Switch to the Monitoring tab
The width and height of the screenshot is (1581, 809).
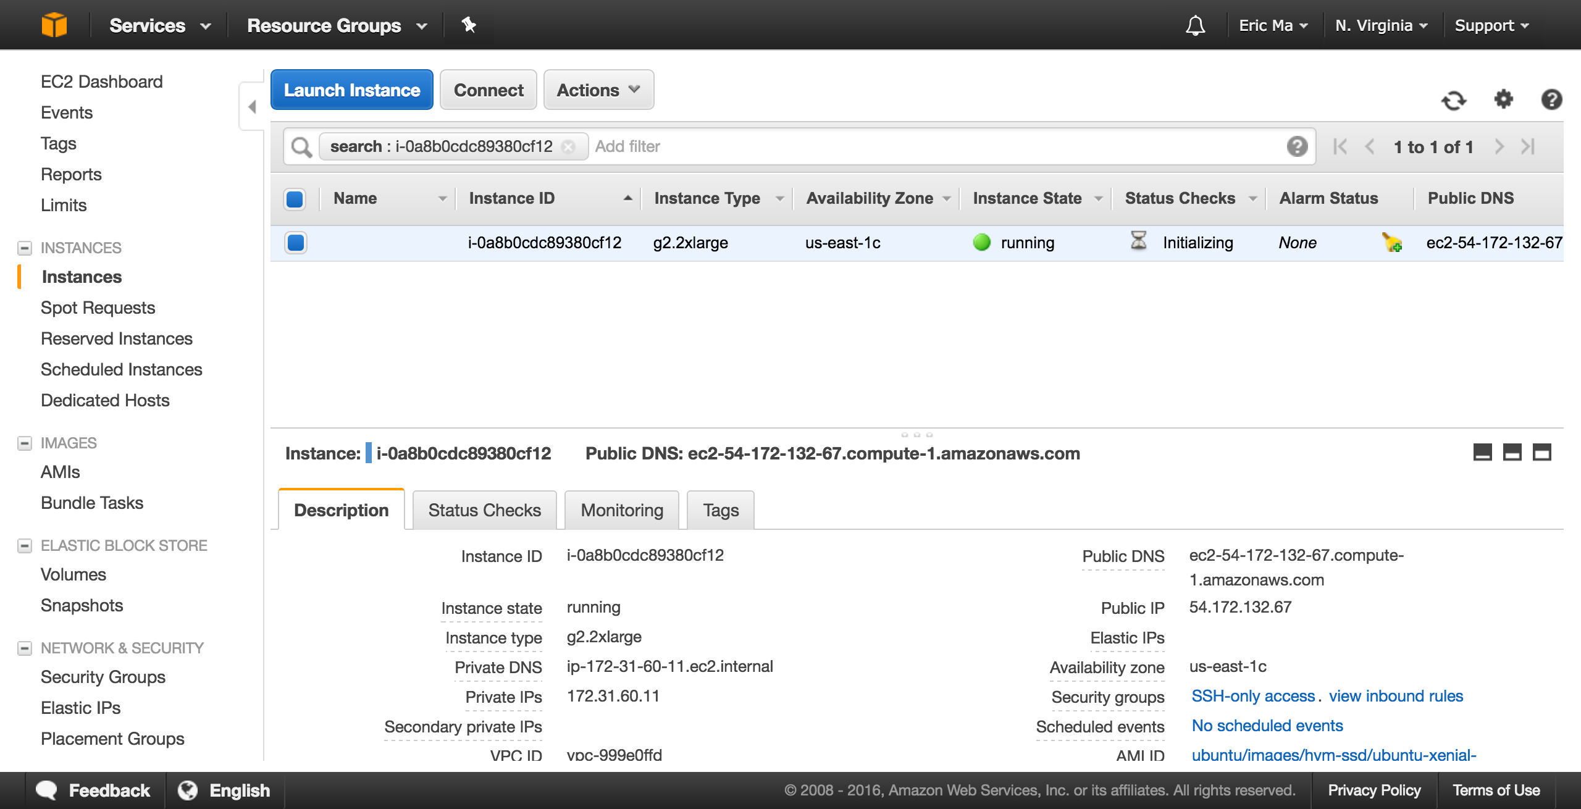pyautogui.click(x=620, y=509)
